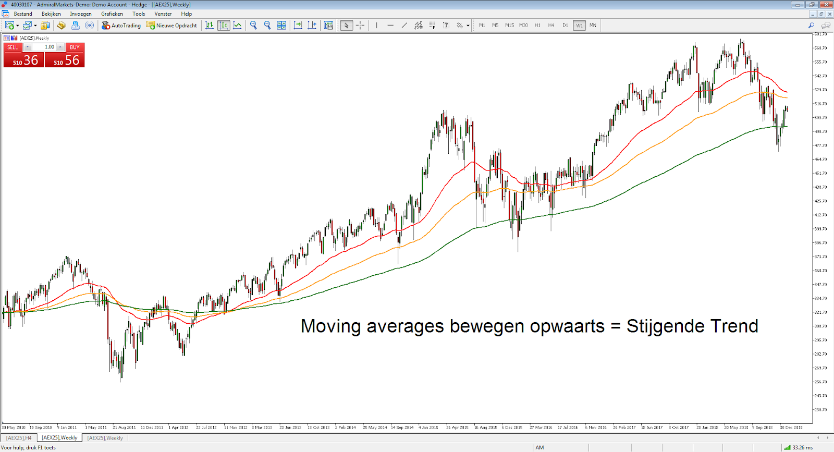Open the signals broadcast icon
Viewport: 834px width, 452px height.
(90, 25)
